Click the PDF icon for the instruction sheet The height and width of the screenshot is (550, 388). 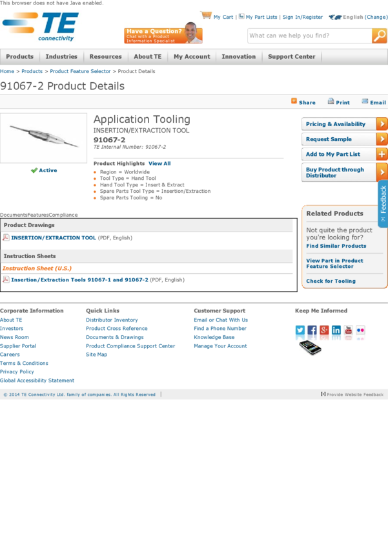(6, 280)
